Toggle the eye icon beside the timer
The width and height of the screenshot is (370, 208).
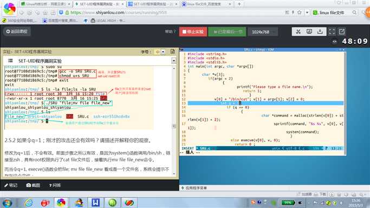point(335,42)
